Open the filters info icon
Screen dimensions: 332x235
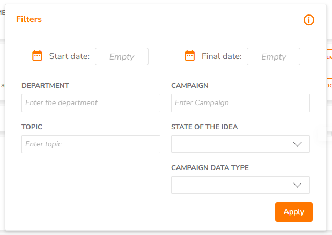pyautogui.click(x=309, y=20)
